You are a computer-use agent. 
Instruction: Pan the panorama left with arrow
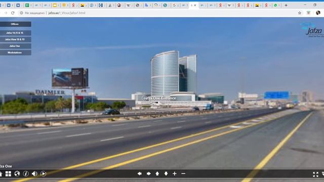[140, 174]
